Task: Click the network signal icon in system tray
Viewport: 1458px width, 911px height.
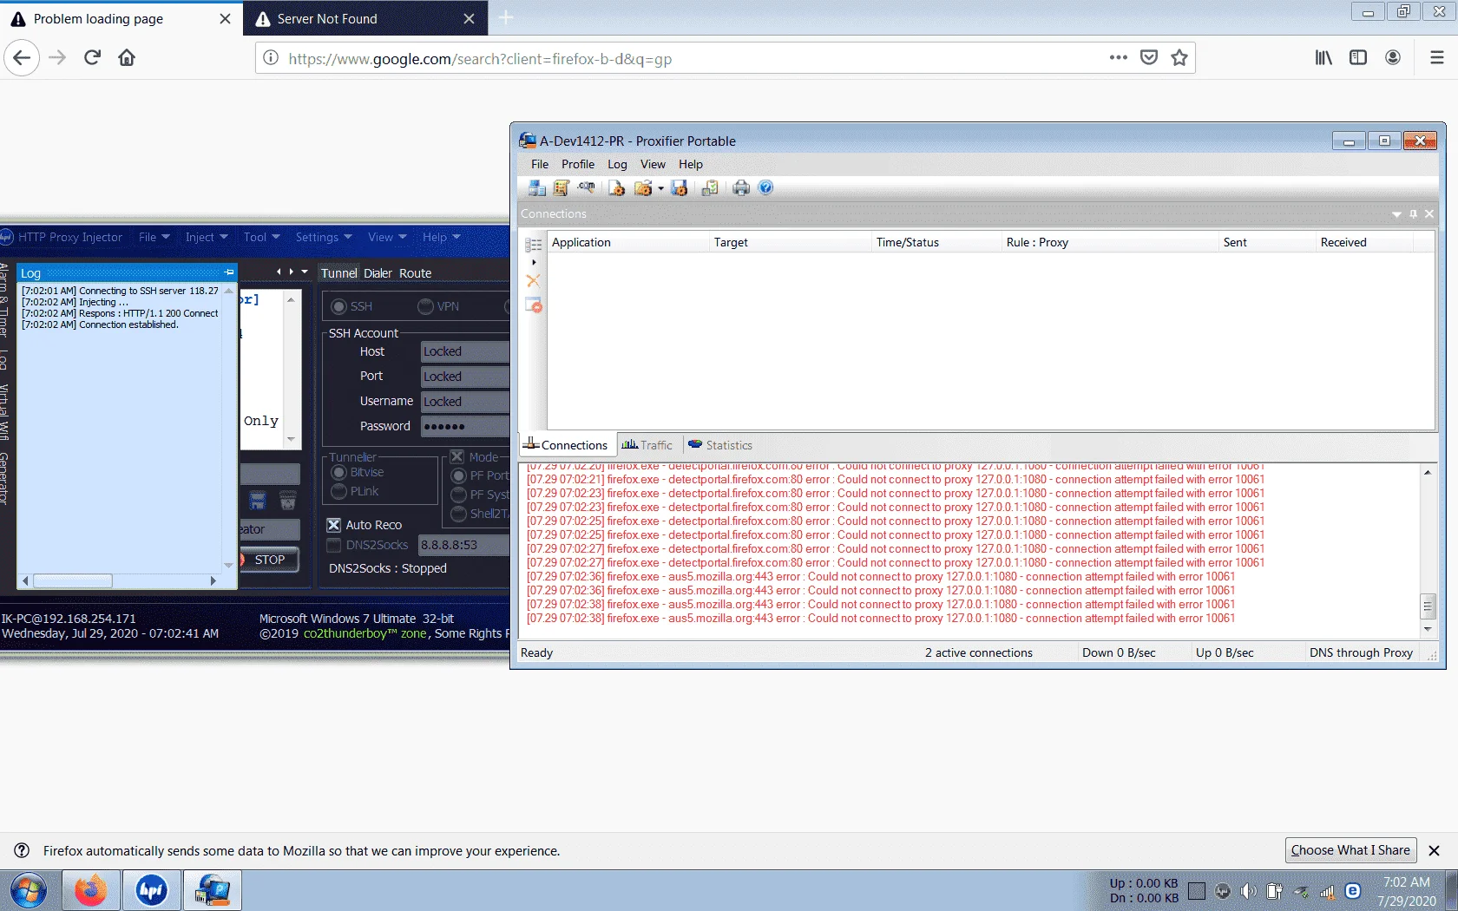Action: pos(1327,891)
